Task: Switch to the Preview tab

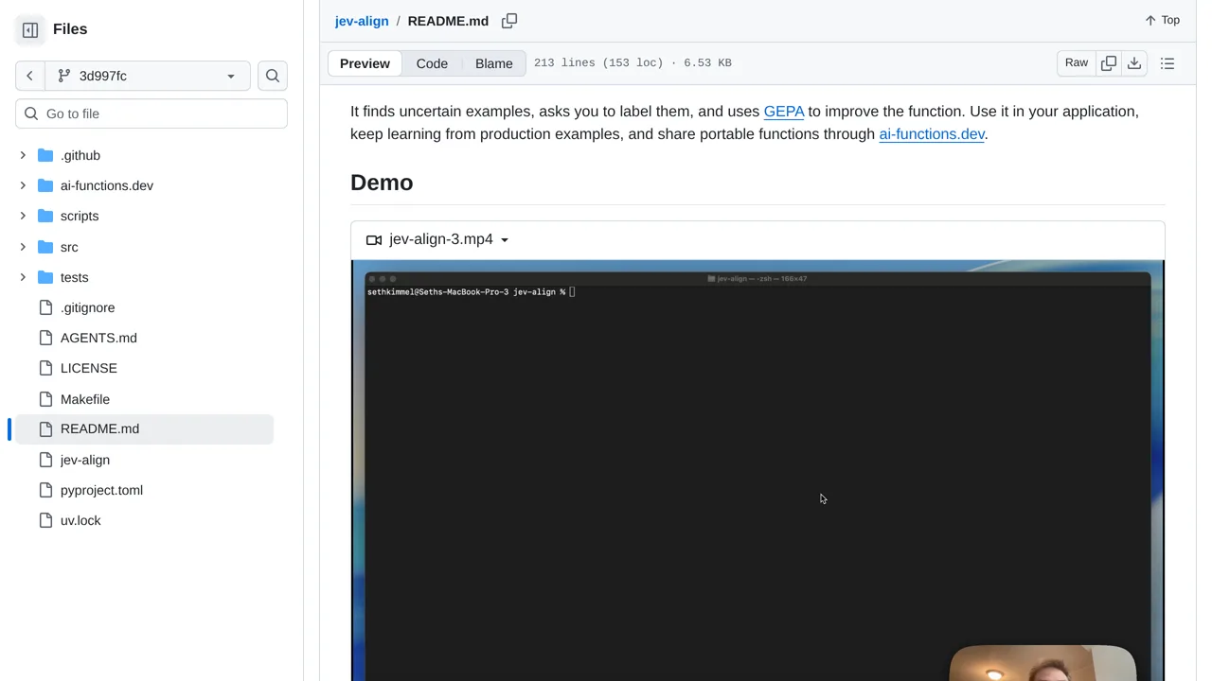Action: point(365,63)
